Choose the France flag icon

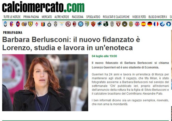(156, 24)
